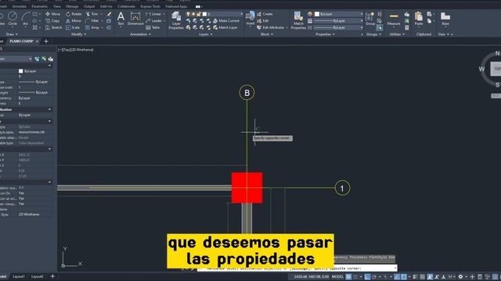The width and height of the screenshot is (501, 281).
Task: Click Make Current layer button
Action: coord(226,21)
